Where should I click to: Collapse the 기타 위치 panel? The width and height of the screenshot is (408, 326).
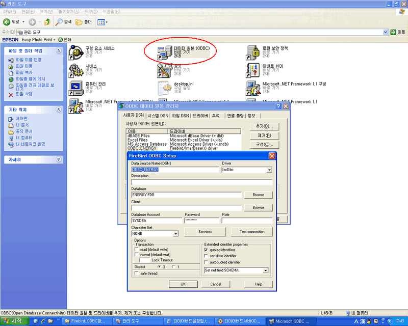pos(59,110)
